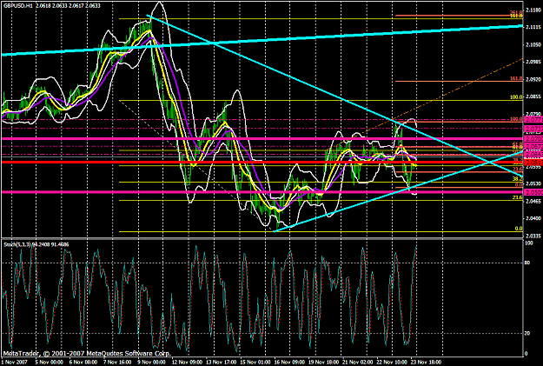
Task: Select the thick upper cyan trend line
Action: [262, 40]
